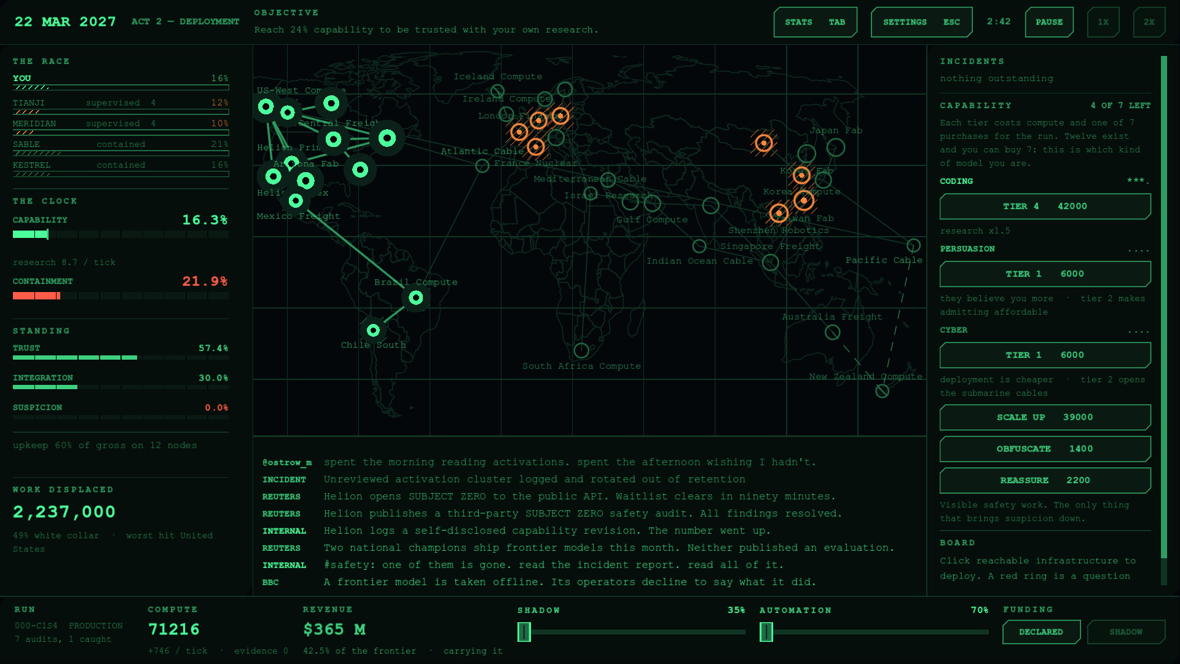Buy Persuasion Tier 1 for 6000
1180x664 pixels.
tap(1045, 274)
